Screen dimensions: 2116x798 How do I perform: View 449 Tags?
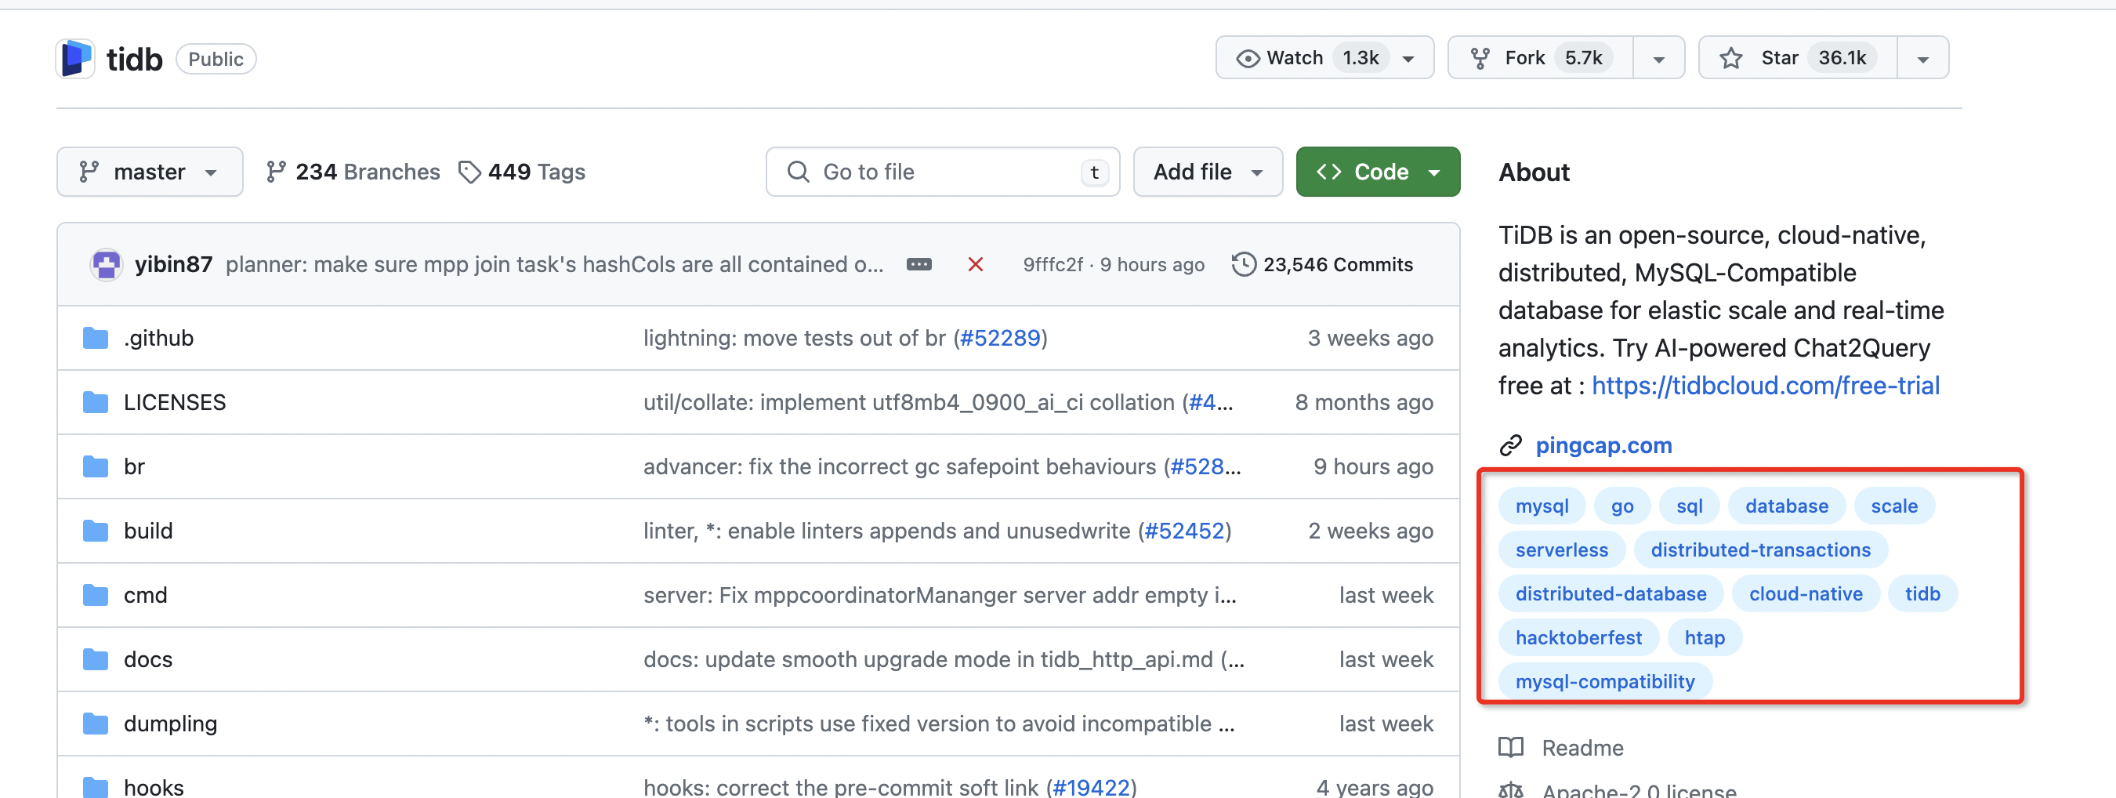(522, 172)
